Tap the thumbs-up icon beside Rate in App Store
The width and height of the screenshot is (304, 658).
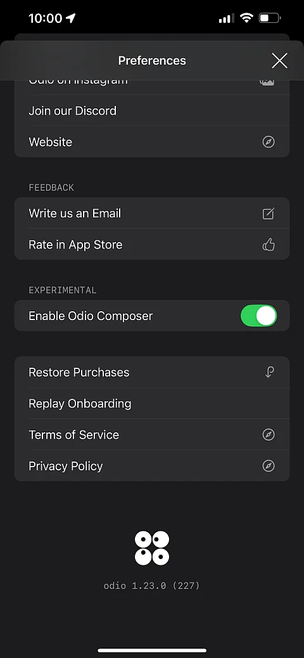click(269, 245)
